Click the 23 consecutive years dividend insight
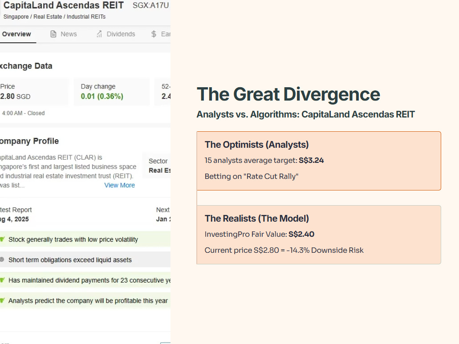This screenshot has width=459, height=344. [x=89, y=280]
